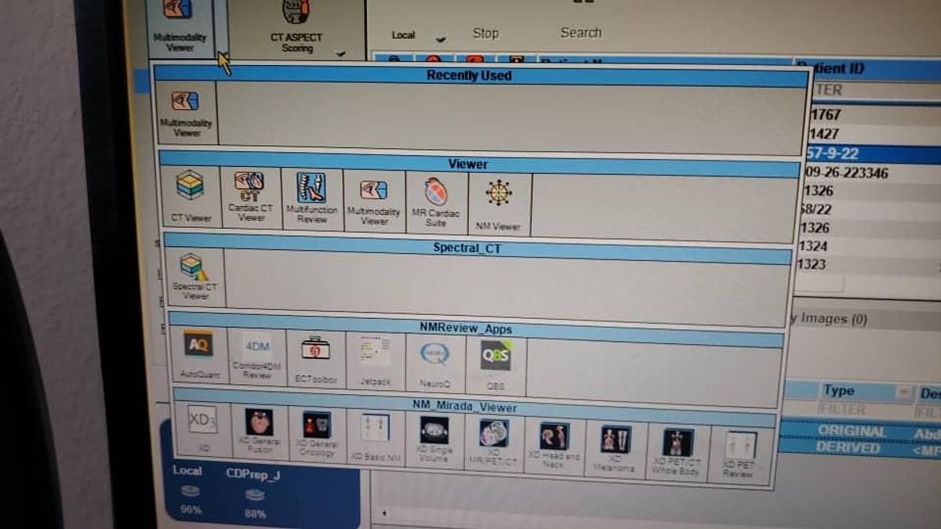The width and height of the screenshot is (941, 529).
Task: Launch the Spectral CT Viewer
Action: click(x=194, y=275)
